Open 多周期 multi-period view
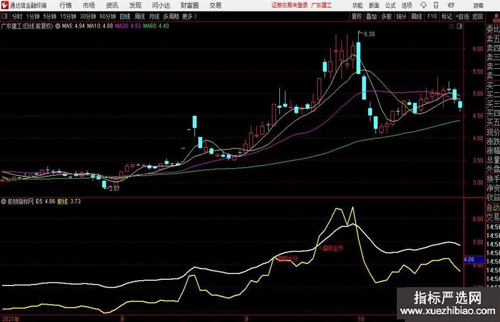Image resolution: width=500 pixels, height=322 pixels. click(171, 16)
